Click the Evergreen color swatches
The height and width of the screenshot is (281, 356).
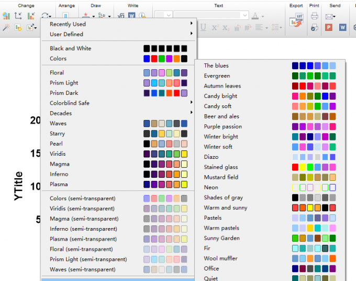click(314, 75)
